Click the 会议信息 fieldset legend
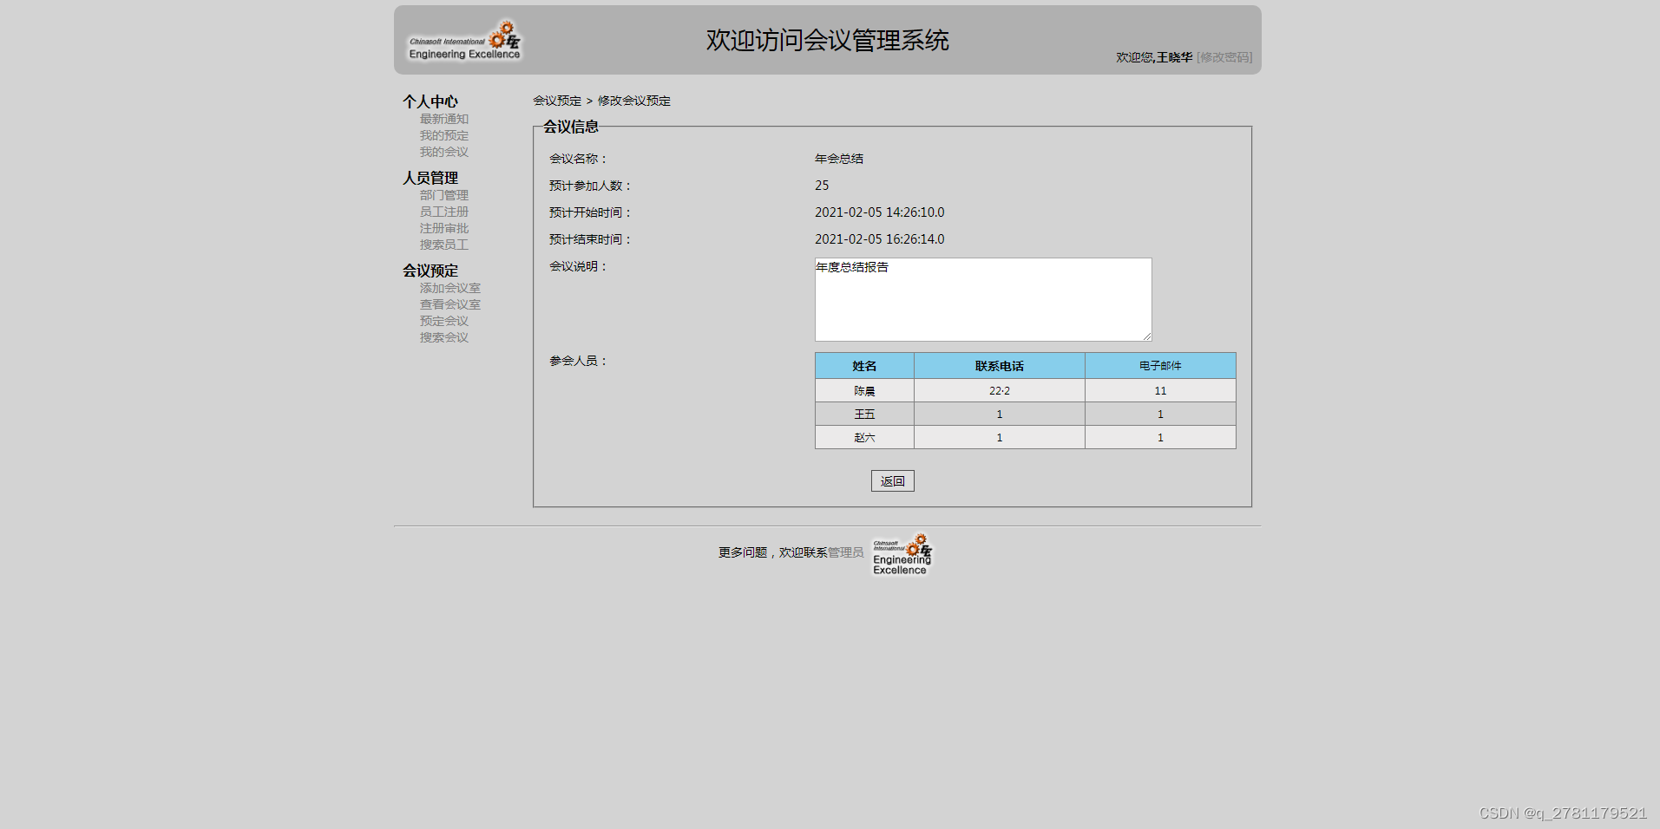The image size is (1660, 829). click(571, 127)
